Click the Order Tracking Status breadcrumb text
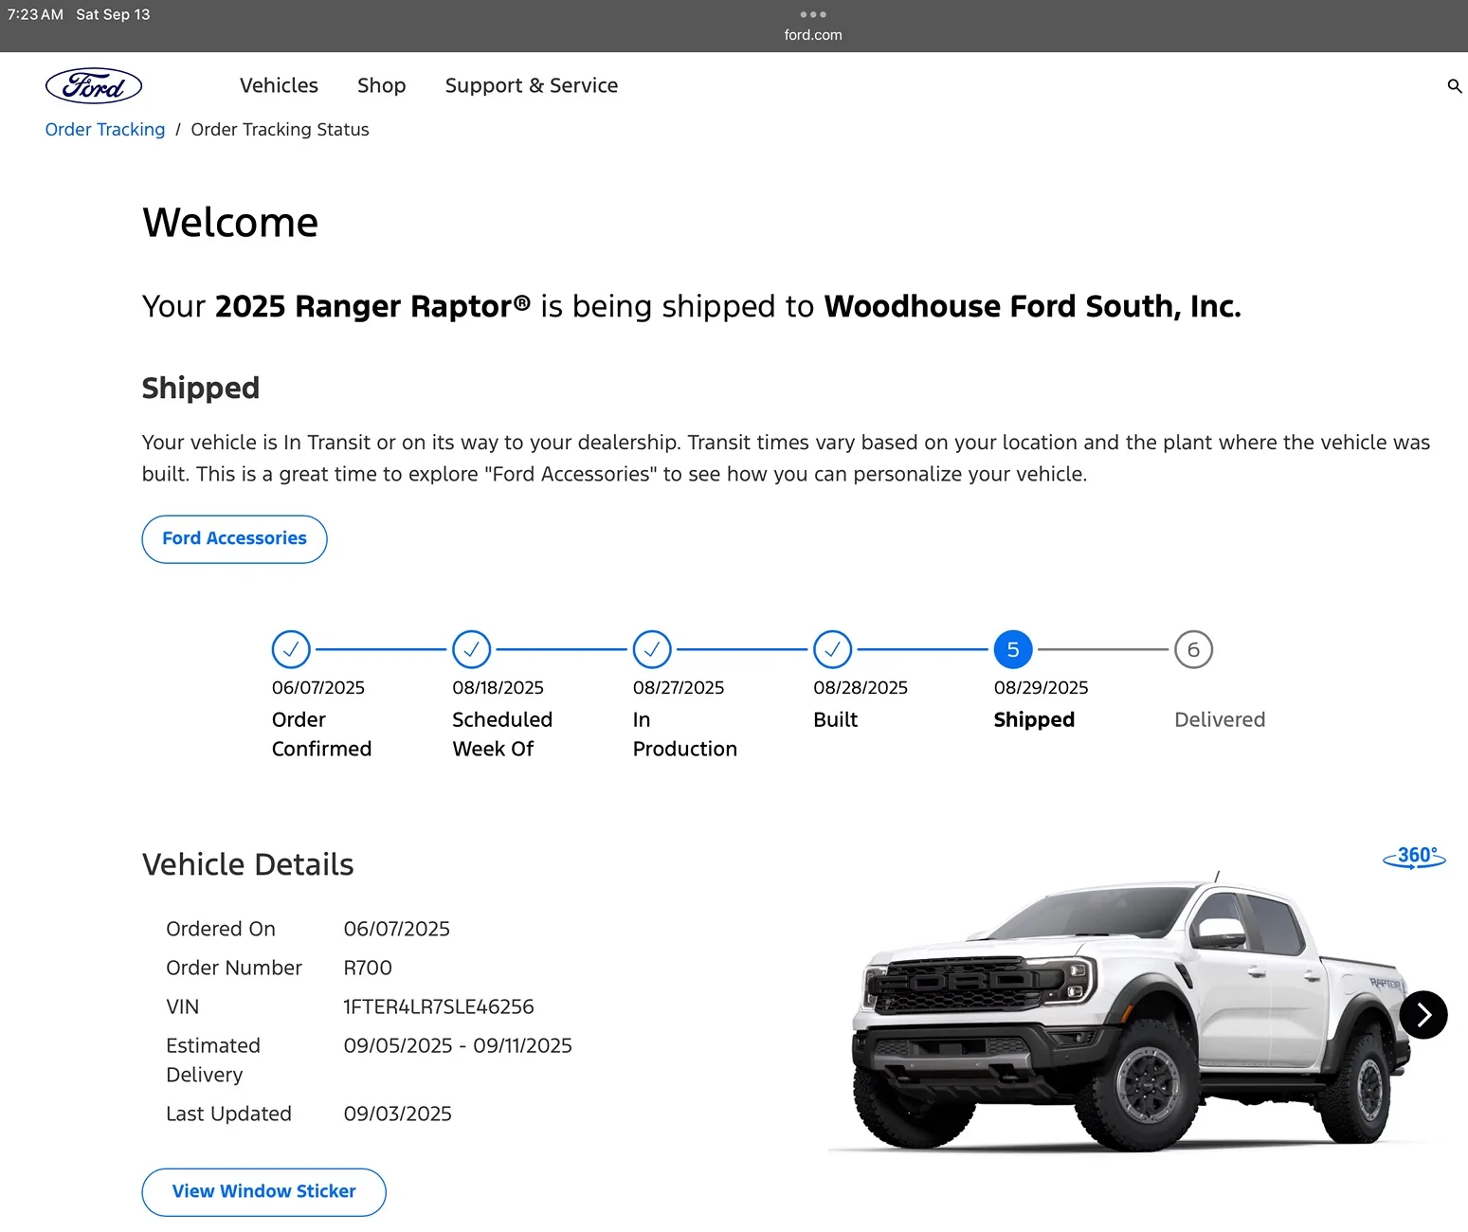1468x1232 pixels. tap(280, 130)
